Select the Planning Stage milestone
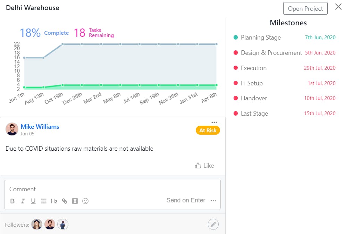345x234 pixels. coord(261,37)
